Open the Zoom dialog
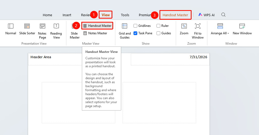Viewport: 259px width, 135px height. [x=184, y=29]
